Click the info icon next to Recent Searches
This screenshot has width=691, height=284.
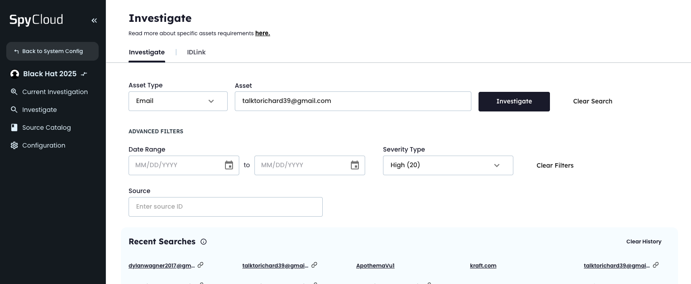(x=203, y=241)
